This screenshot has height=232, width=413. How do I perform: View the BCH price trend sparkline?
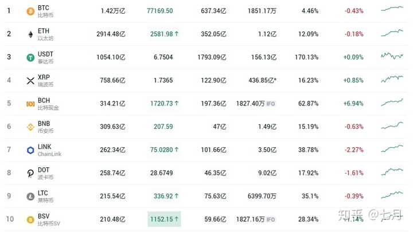(392, 103)
